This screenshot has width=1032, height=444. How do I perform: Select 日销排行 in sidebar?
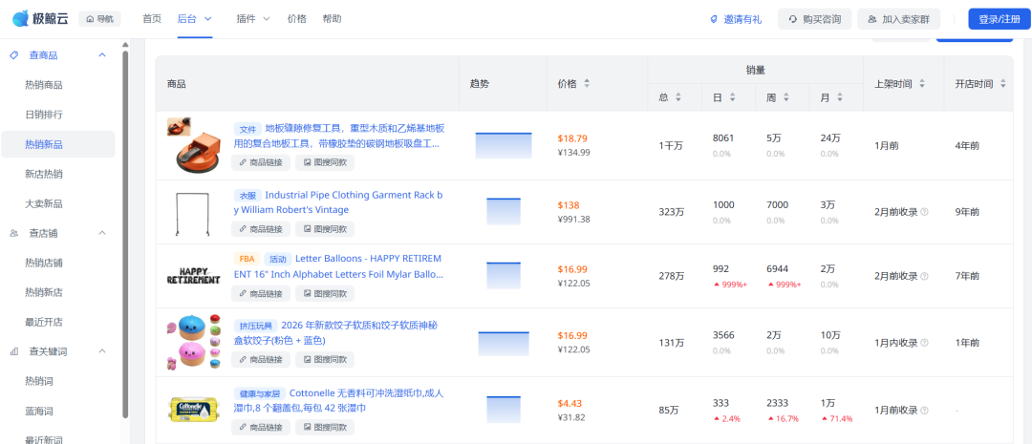click(x=43, y=115)
